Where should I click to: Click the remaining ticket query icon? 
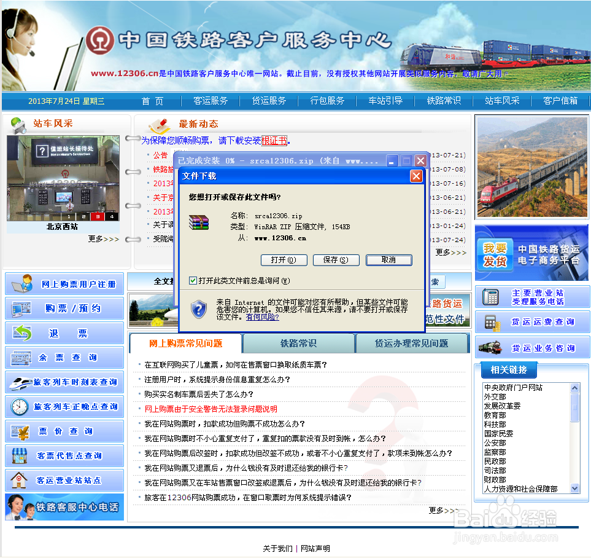21,358
